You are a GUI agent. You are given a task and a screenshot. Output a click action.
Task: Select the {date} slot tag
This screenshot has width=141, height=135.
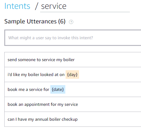click(58, 89)
